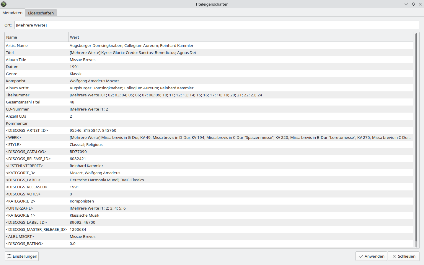Click the Genre value Klassik
The height and width of the screenshot is (265, 424).
click(76, 74)
